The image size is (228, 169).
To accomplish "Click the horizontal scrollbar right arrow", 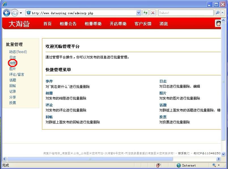I will pos(218,159).
